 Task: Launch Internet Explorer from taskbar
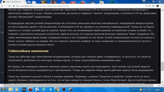tap(44, 89)
